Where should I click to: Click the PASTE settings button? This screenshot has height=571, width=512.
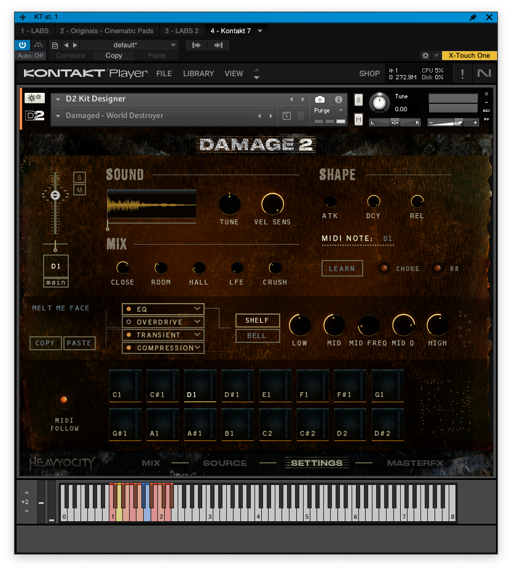pyautogui.click(x=79, y=343)
